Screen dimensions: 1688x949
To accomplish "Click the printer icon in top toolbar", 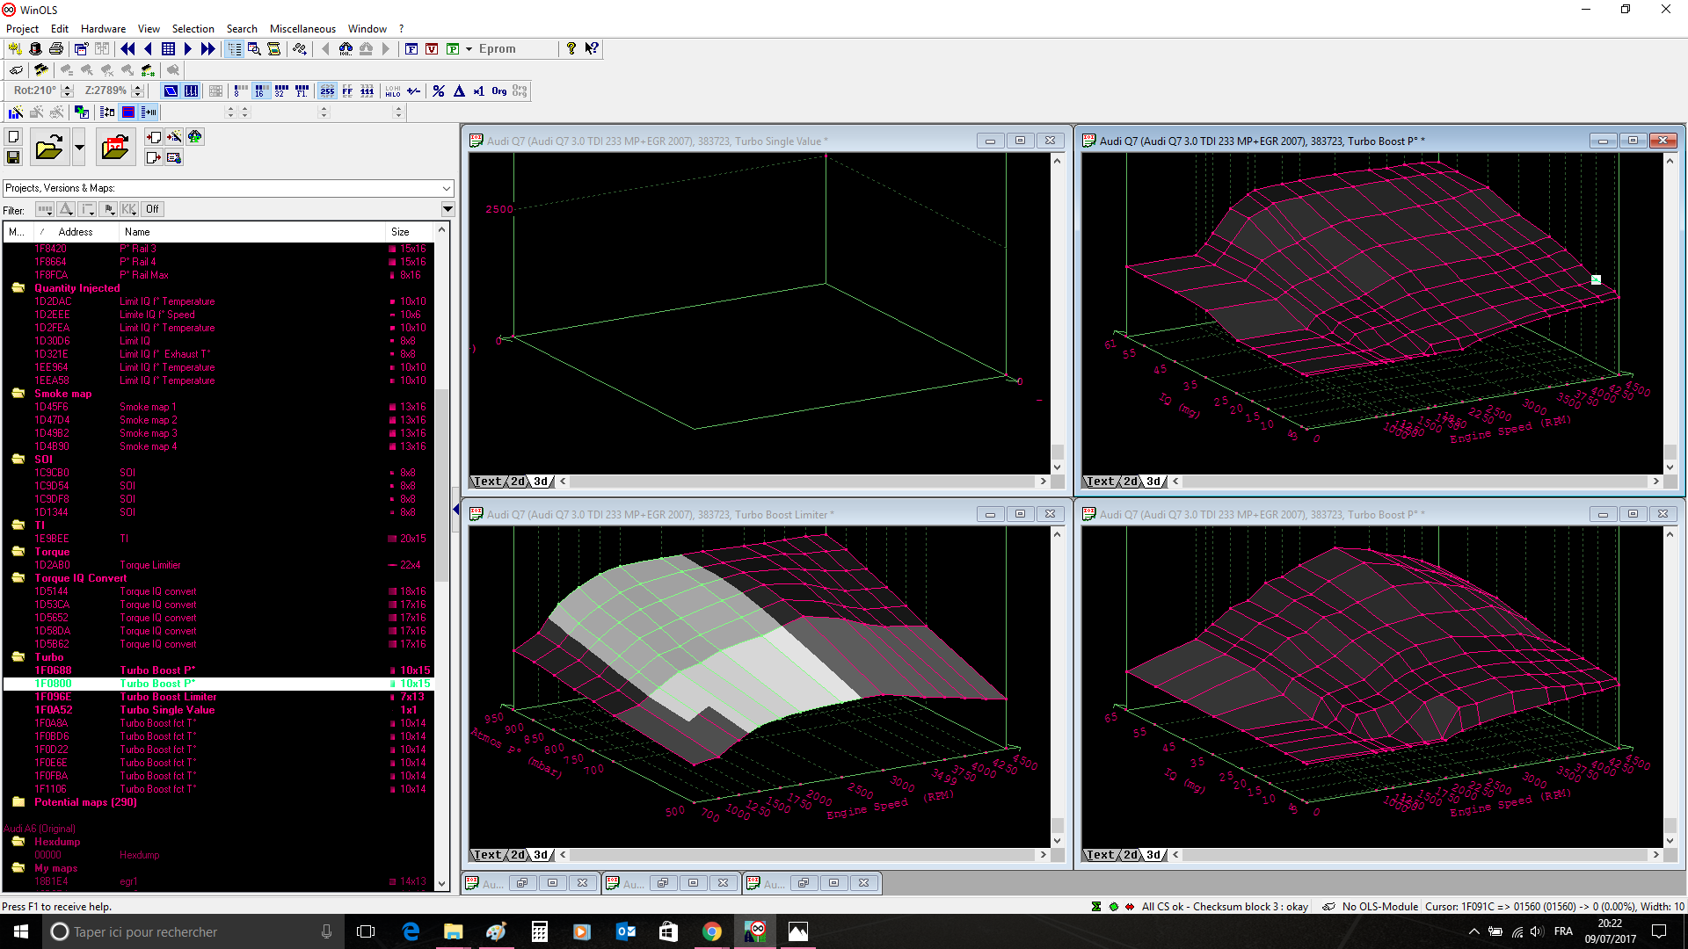I will (56, 49).
